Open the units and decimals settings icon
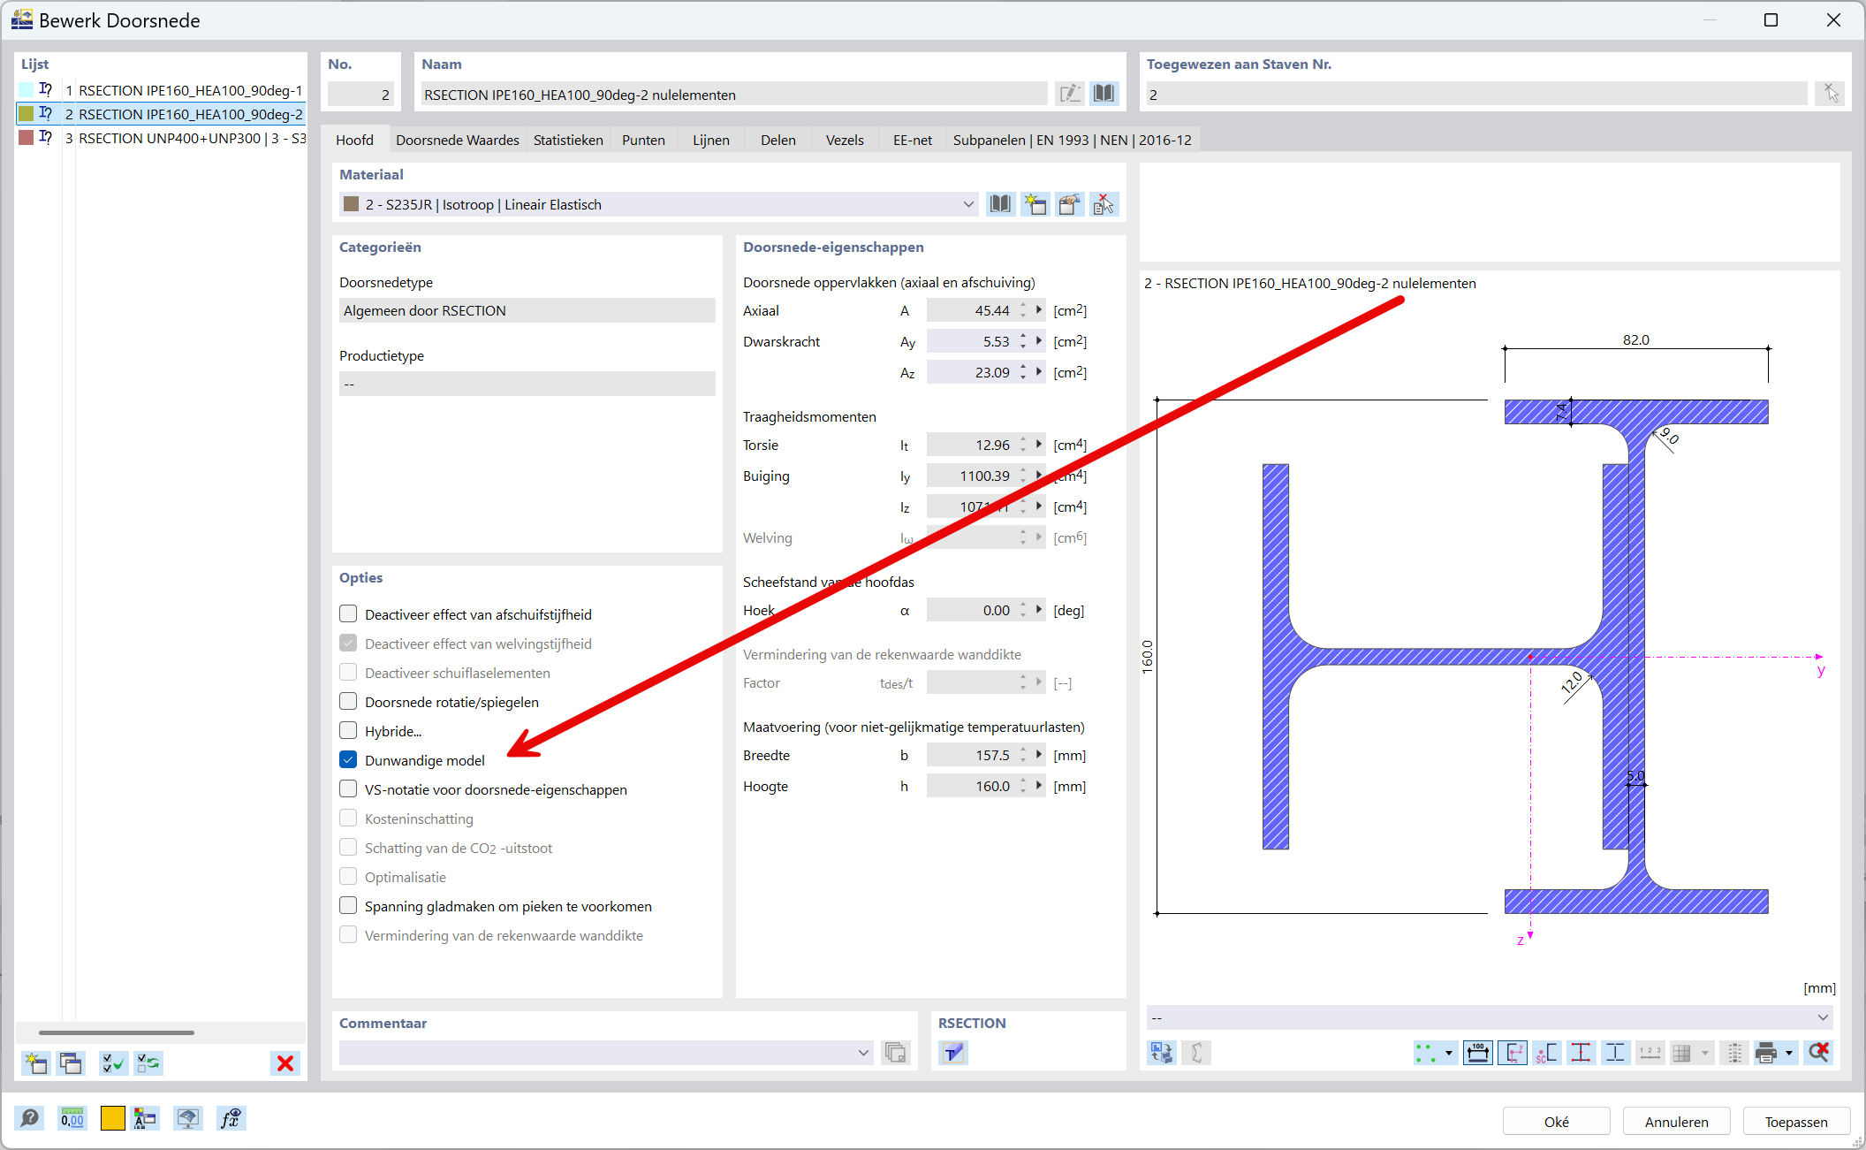The height and width of the screenshot is (1150, 1866). pyautogui.click(x=72, y=1119)
